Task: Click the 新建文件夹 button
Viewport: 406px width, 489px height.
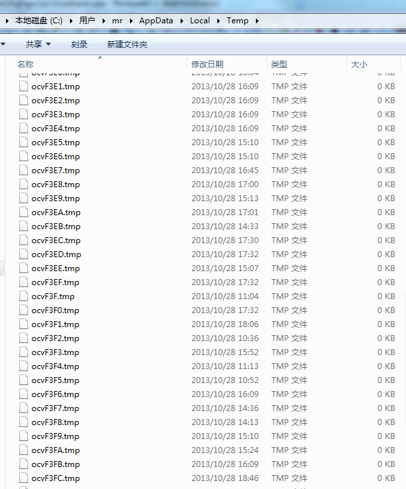Action: (127, 44)
